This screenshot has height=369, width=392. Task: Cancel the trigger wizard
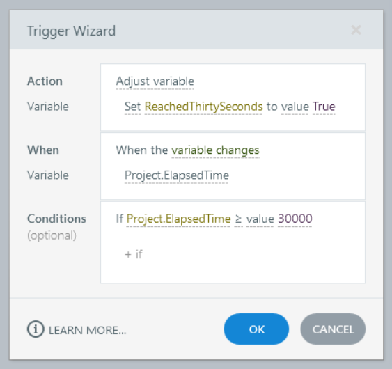click(x=333, y=329)
